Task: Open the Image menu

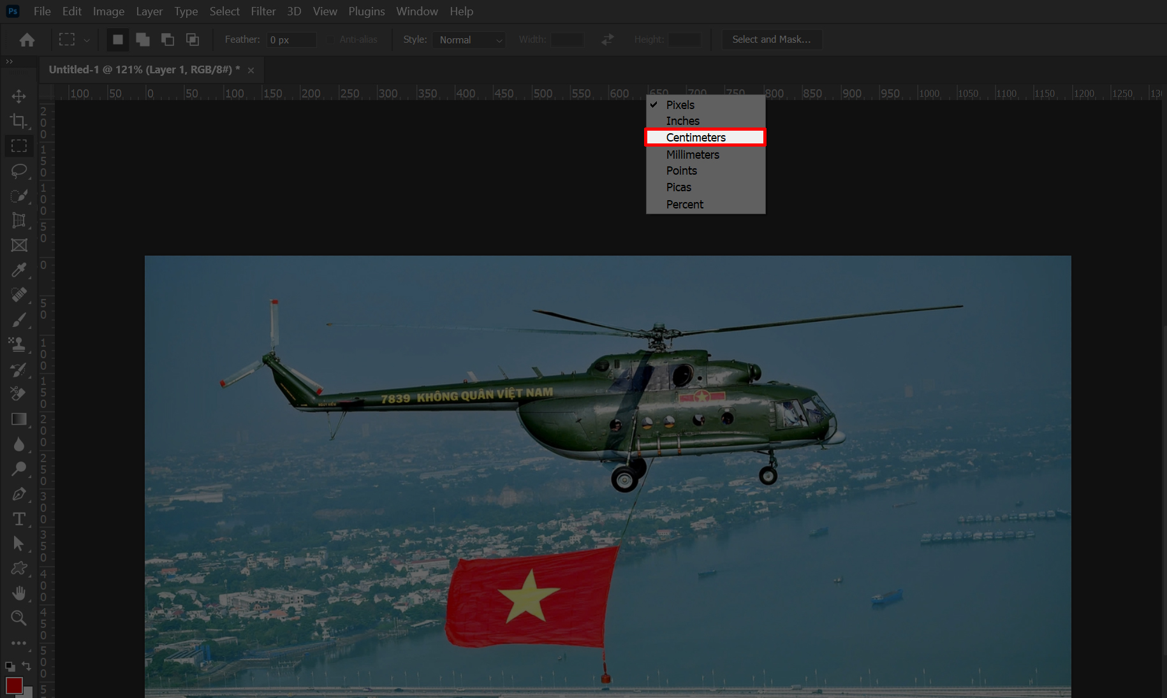Action: (x=108, y=11)
